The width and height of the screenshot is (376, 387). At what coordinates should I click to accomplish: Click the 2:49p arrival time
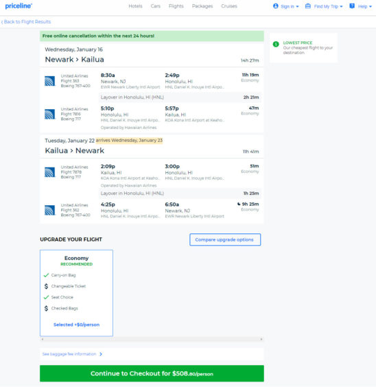(172, 75)
